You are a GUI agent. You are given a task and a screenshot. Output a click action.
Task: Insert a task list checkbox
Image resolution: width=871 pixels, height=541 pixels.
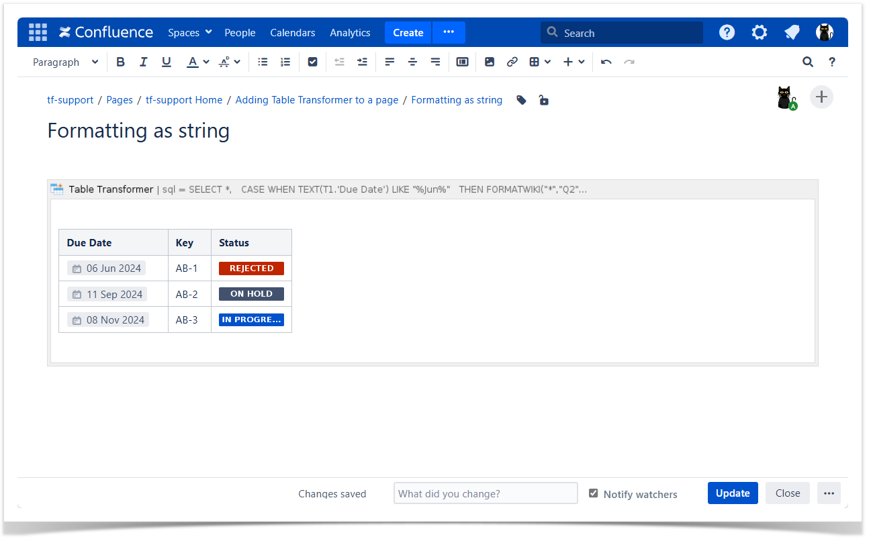tap(312, 62)
